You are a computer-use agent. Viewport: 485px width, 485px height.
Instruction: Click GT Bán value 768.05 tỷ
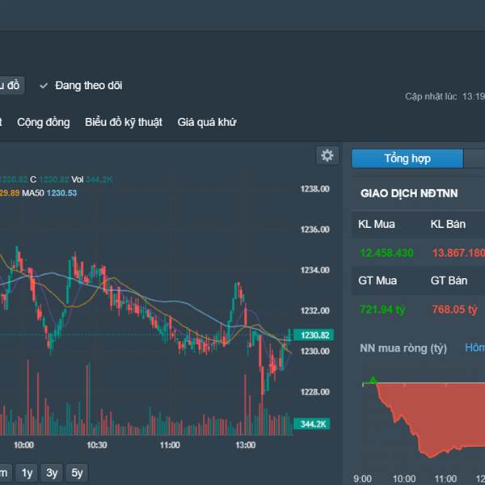(x=454, y=310)
